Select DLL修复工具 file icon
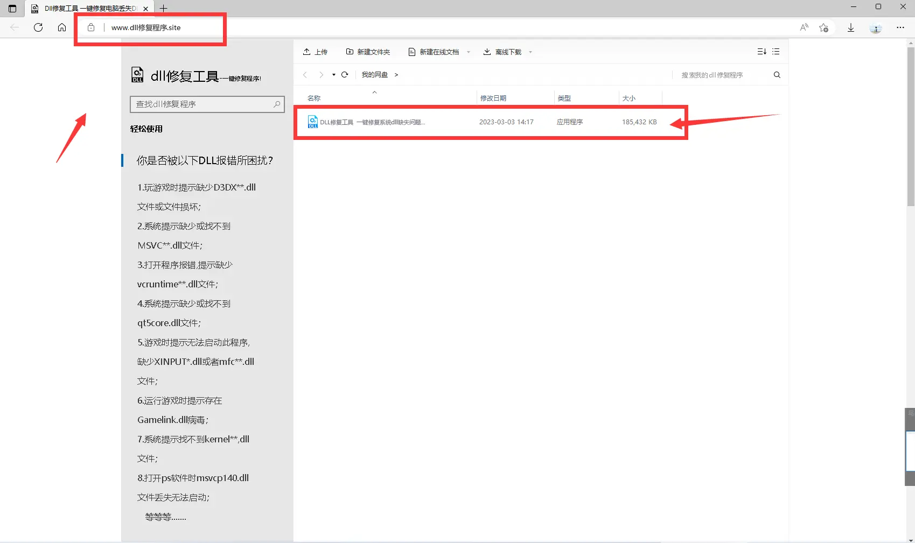The width and height of the screenshot is (915, 543). [312, 122]
